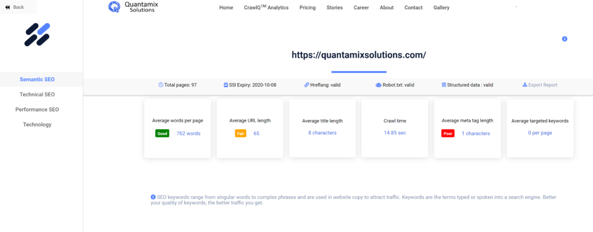This screenshot has height=232, width=593.
Task: Open the Gallery page
Action: [441, 8]
